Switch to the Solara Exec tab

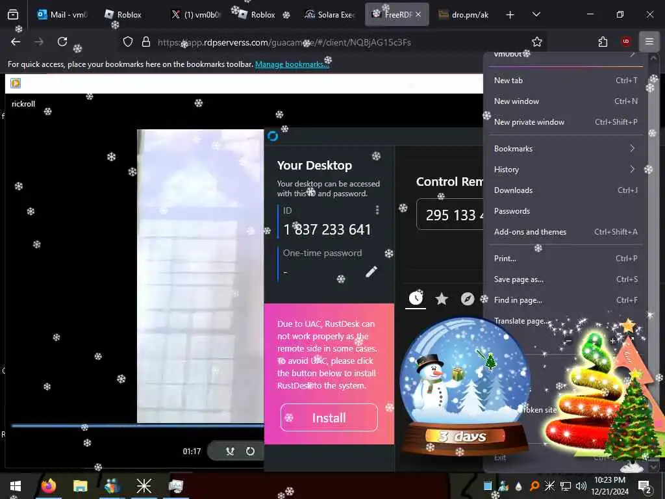pyautogui.click(x=329, y=14)
